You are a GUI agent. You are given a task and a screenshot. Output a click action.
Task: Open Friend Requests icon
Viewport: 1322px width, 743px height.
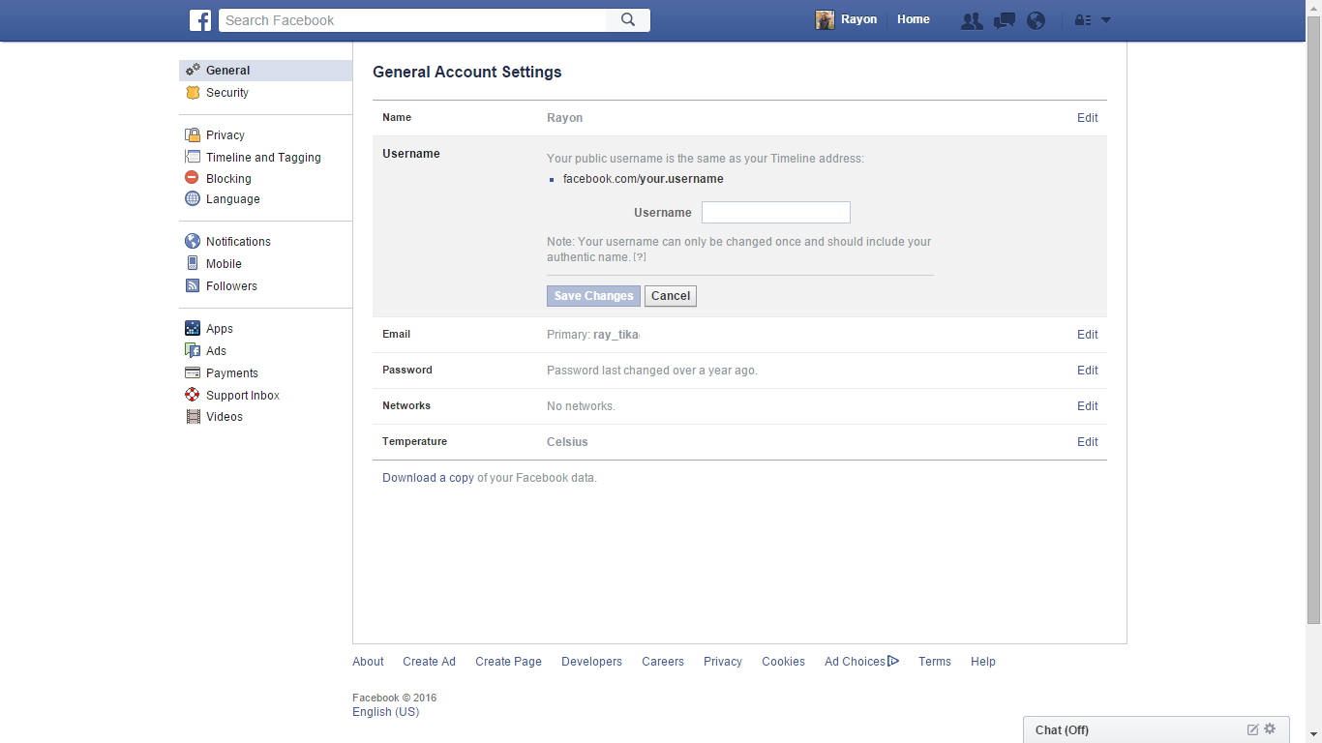(972, 20)
